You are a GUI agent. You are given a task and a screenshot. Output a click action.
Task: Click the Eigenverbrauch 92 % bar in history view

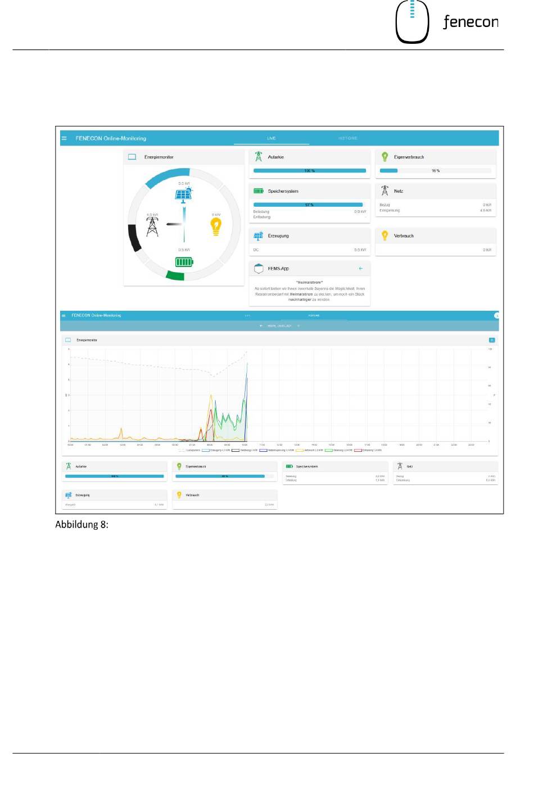pyautogui.click(x=225, y=476)
